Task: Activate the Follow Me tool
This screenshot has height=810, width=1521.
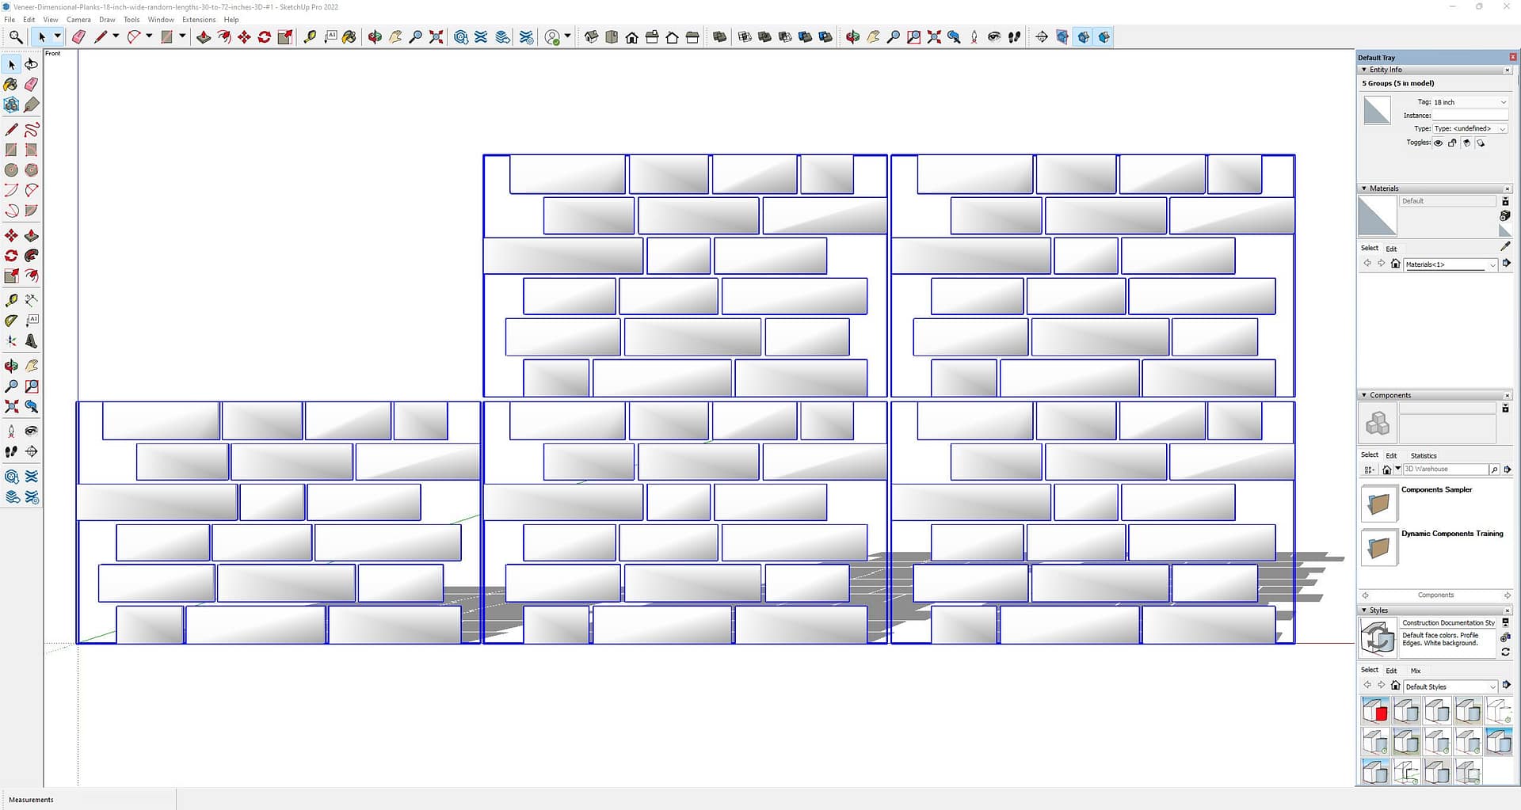Action: (x=32, y=256)
